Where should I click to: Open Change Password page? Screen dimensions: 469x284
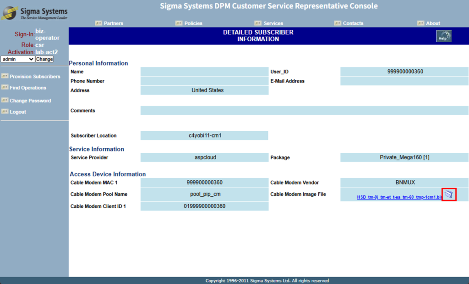[30, 100]
